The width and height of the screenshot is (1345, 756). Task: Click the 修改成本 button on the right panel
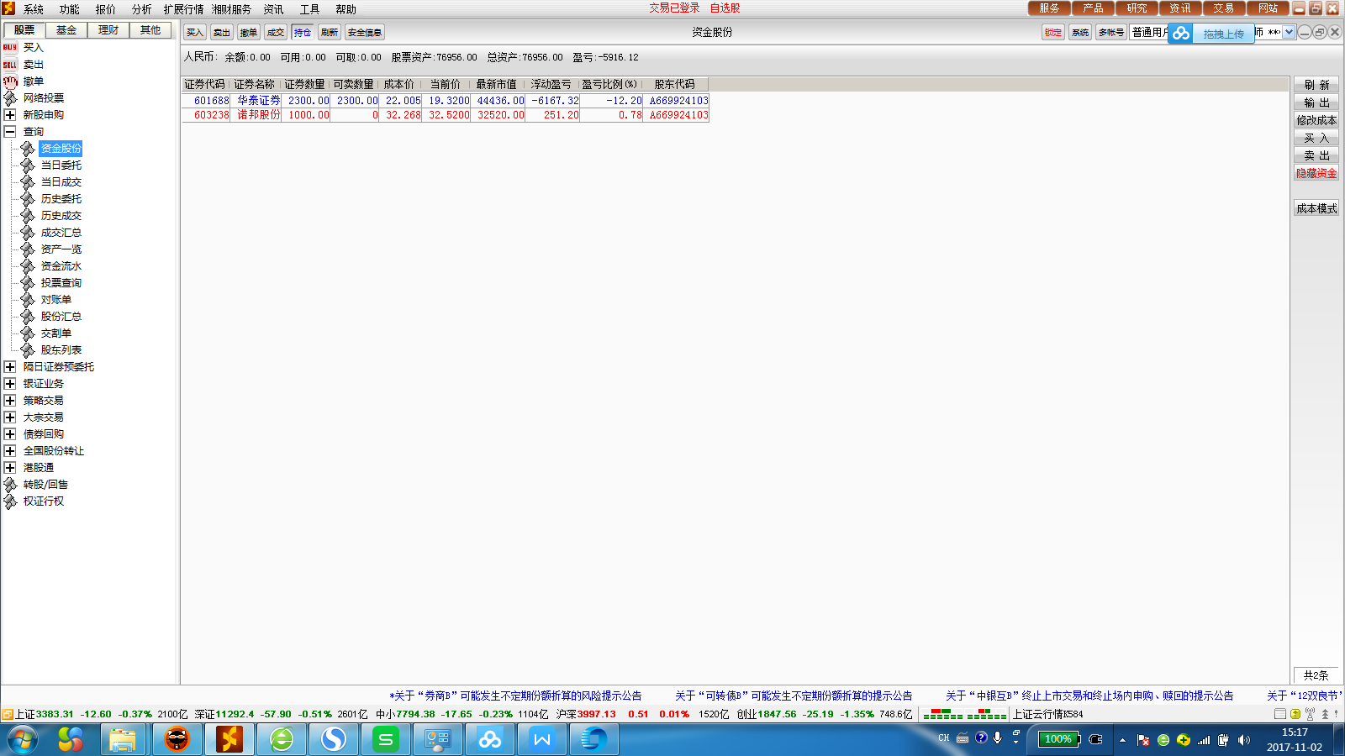pyautogui.click(x=1316, y=120)
